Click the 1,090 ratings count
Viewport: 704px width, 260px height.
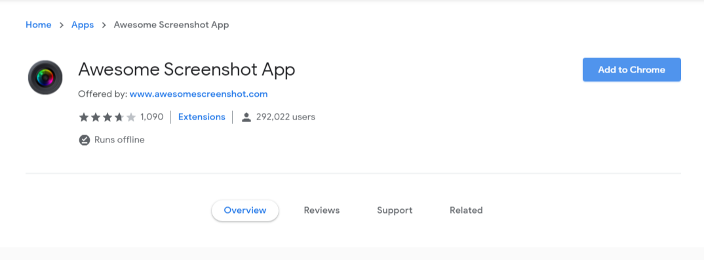(x=152, y=117)
